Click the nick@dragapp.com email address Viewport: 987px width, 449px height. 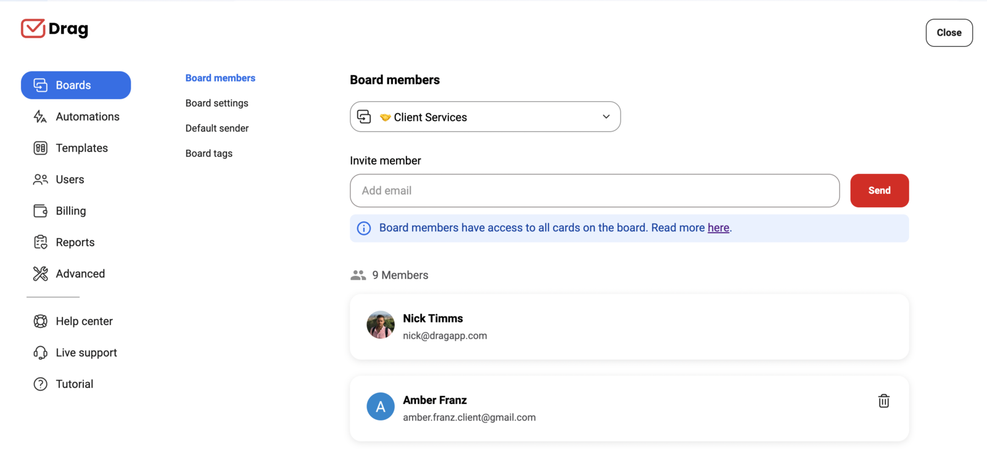(445, 336)
